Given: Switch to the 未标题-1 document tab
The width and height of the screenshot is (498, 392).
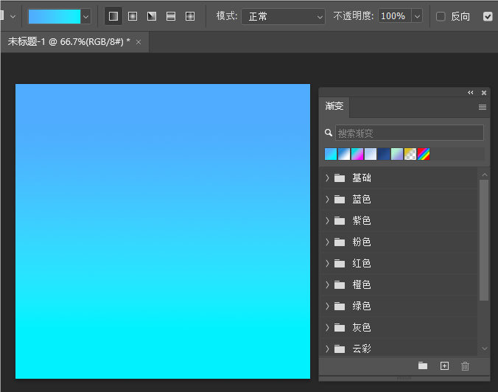Looking at the screenshot, I should pyautogui.click(x=69, y=42).
